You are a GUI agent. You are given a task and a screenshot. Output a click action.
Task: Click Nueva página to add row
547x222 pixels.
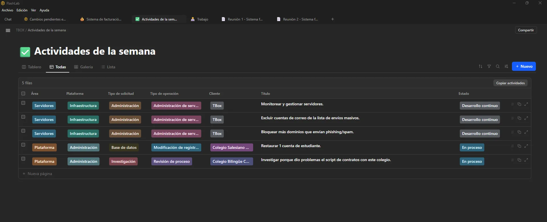[x=37, y=174]
